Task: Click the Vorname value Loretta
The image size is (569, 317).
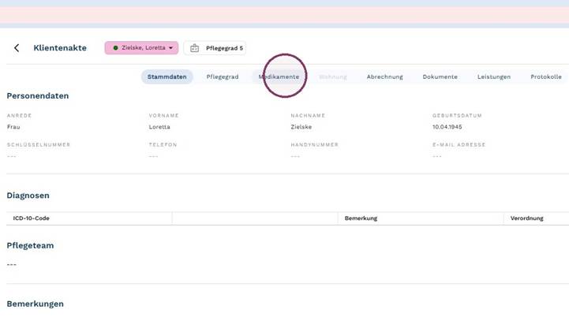Action: point(159,127)
